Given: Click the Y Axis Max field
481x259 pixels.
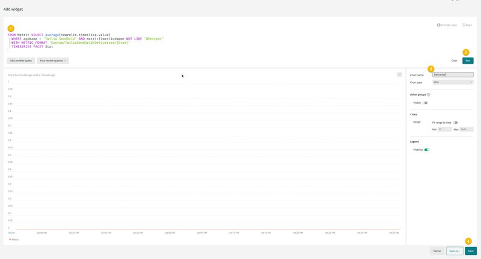Looking at the screenshot, I should (x=467, y=129).
